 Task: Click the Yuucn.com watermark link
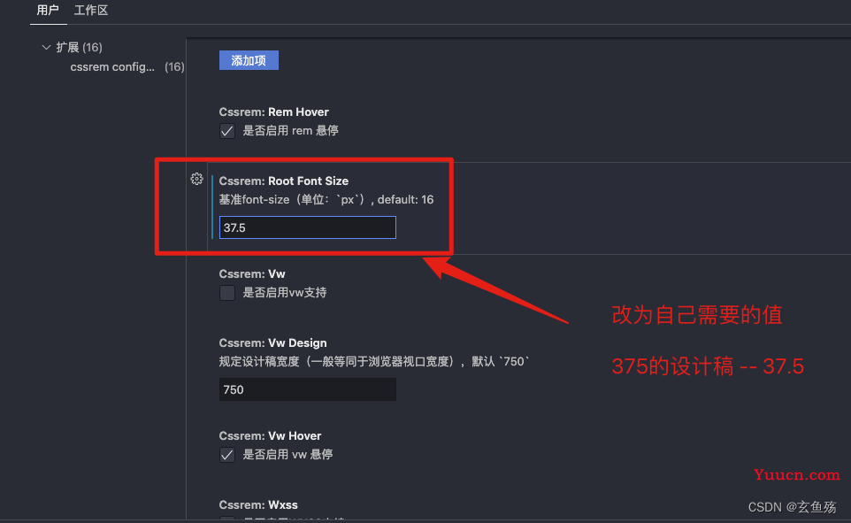797,474
